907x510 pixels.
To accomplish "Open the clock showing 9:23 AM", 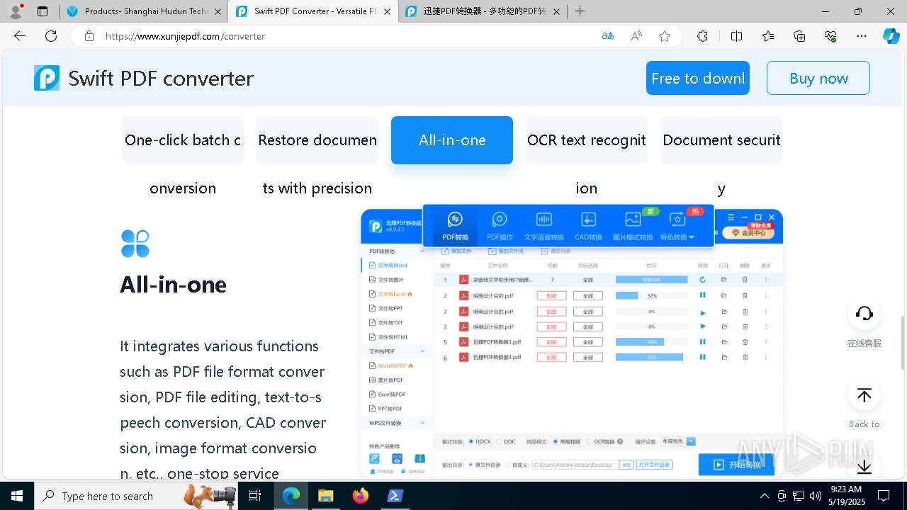I will click(846, 496).
